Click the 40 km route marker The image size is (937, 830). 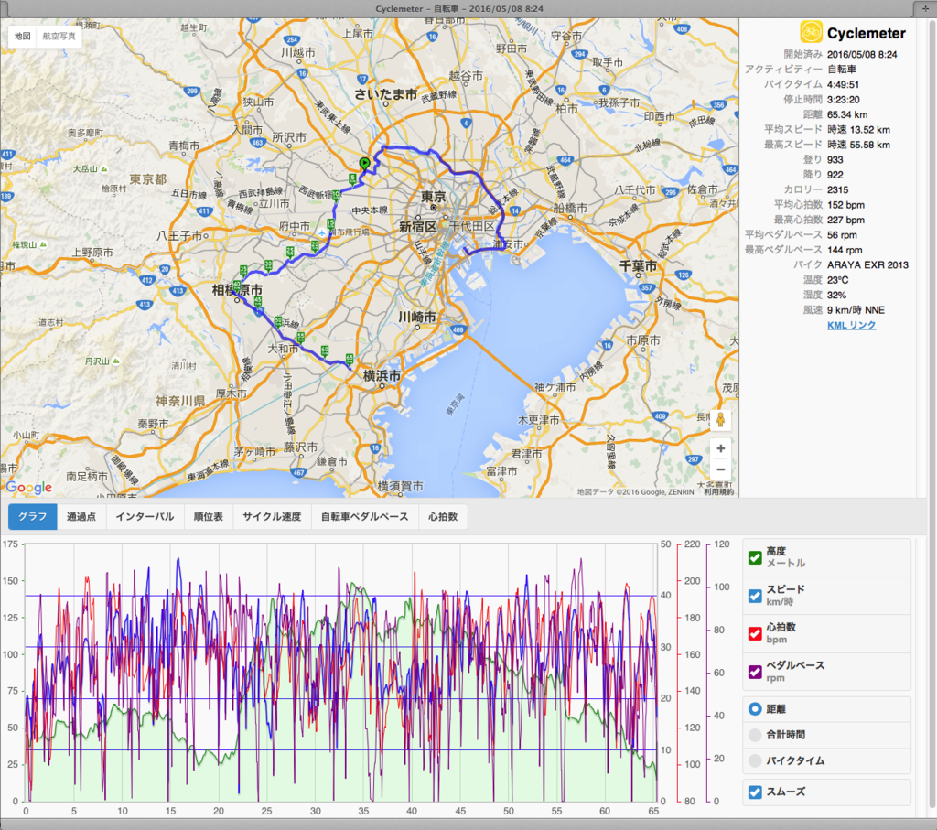pos(237,286)
